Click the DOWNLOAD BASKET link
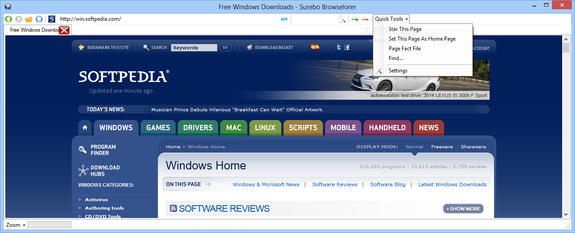This screenshot has width=575, height=233. coord(274,47)
